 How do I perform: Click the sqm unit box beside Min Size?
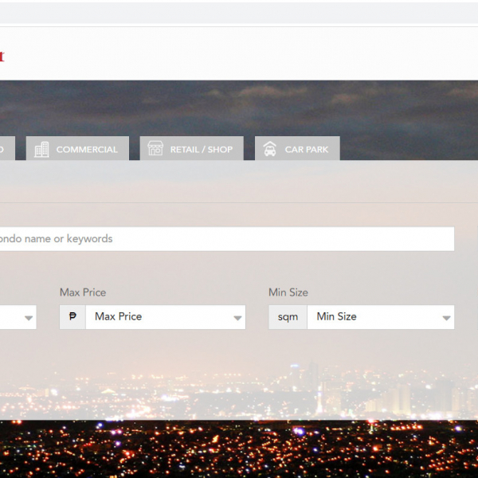point(288,316)
